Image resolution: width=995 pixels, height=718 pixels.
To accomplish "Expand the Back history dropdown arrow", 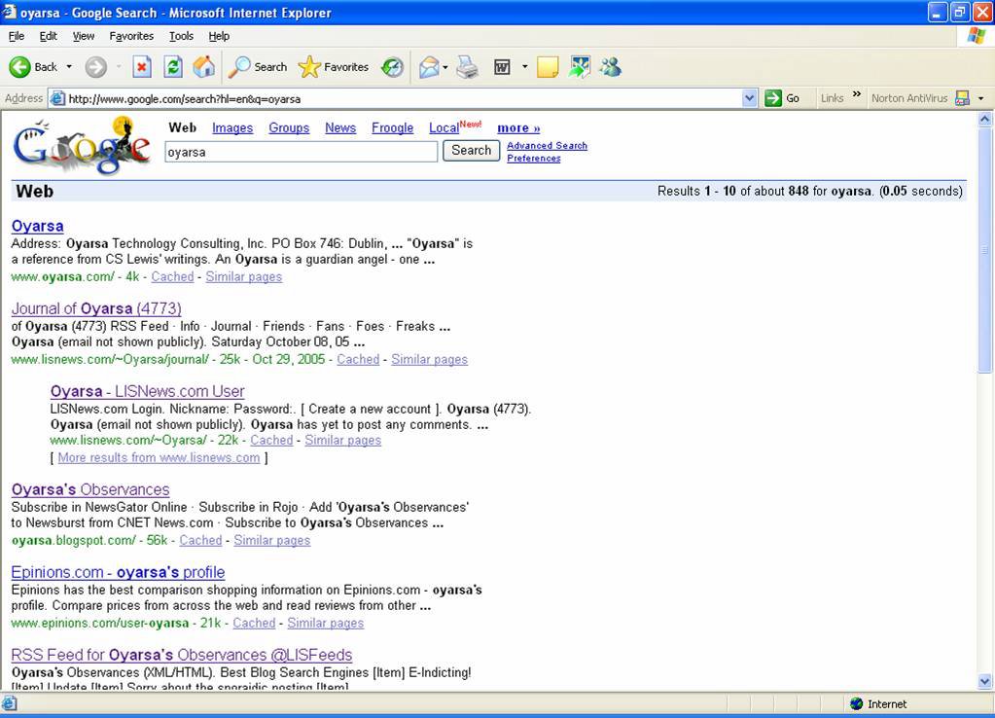I will coord(69,67).
